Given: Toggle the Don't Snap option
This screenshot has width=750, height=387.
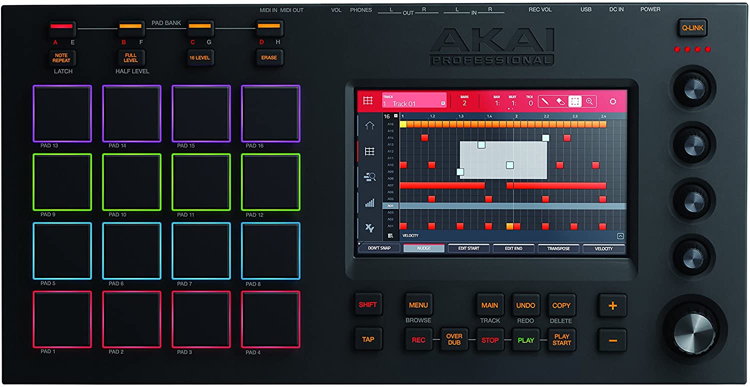Looking at the screenshot, I should click(x=379, y=248).
